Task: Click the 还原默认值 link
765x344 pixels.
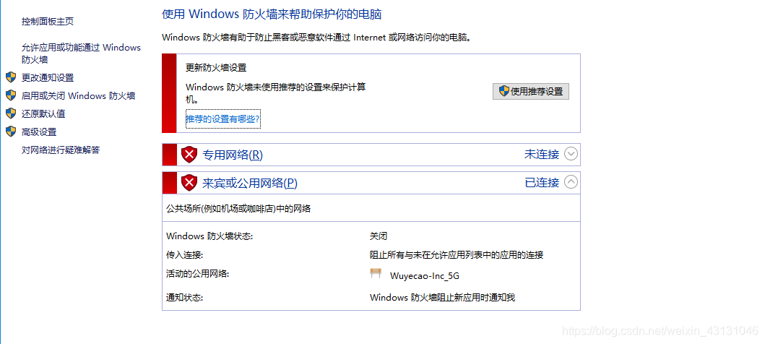Action: click(x=43, y=113)
